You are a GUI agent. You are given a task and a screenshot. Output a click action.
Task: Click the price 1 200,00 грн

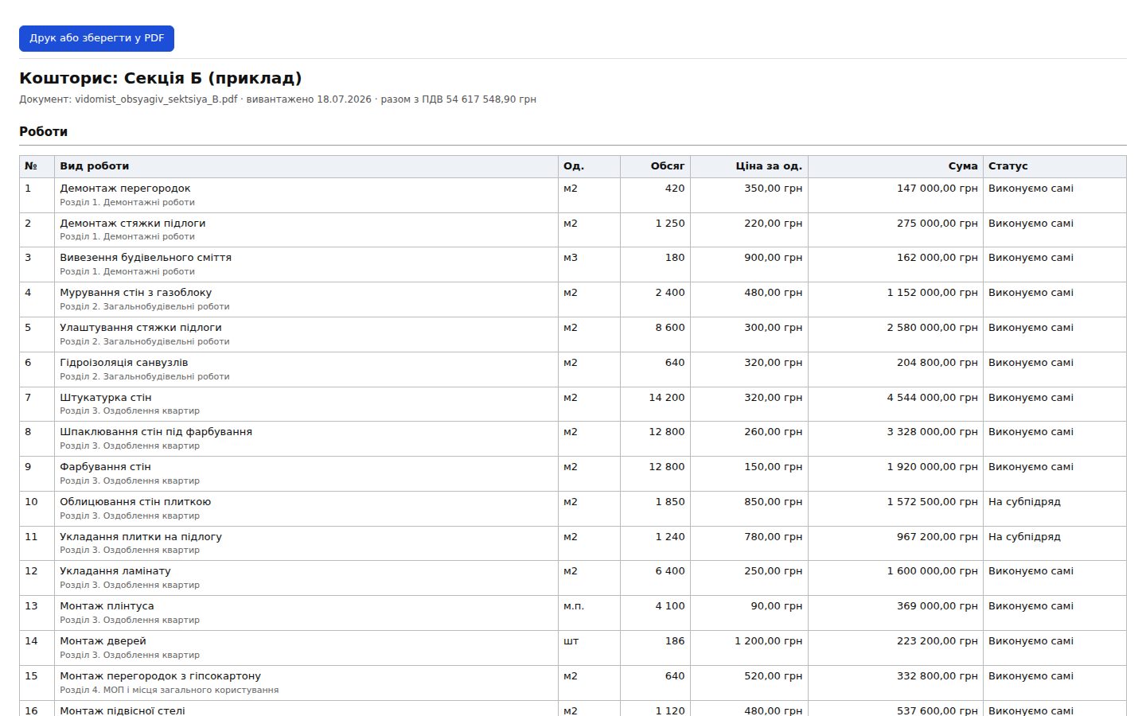tap(768, 641)
